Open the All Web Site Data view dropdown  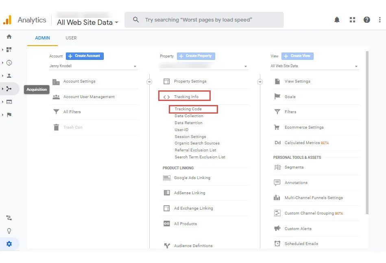coord(314,66)
